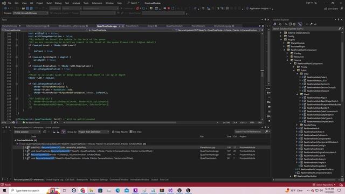Switch to Unreal Engine Log tab
Image resolution: width=345 pixels, height=194 pixels.
point(54,179)
